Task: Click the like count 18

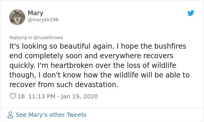Action: [21, 96]
